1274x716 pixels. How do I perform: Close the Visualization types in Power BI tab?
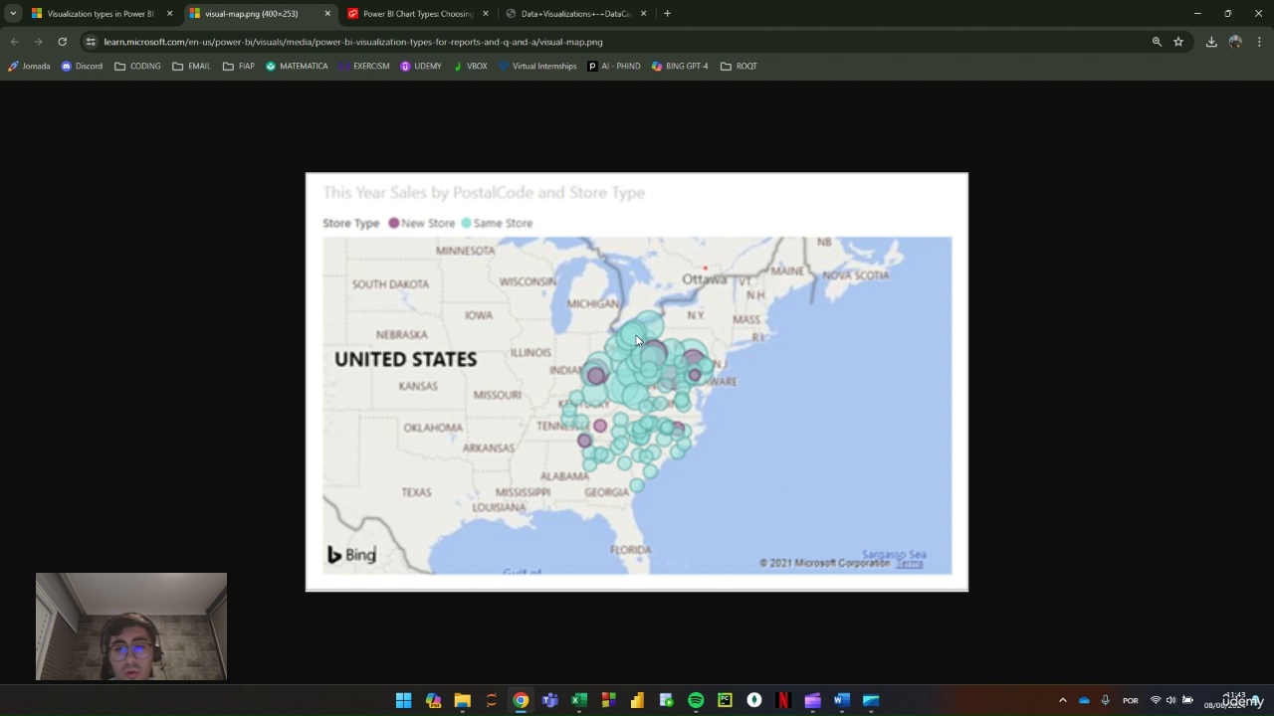pyautogui.click(x=169, y=14)
